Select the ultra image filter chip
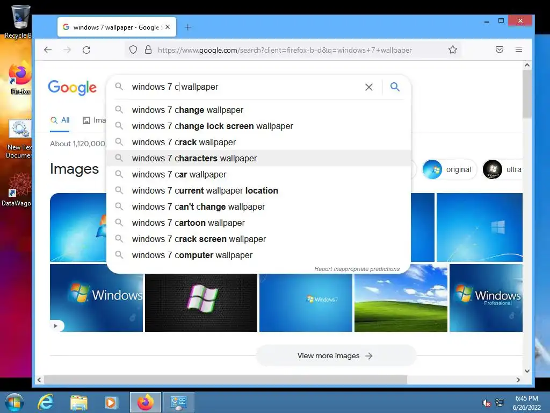The height and width of the screenshot is (413, 550). click(x=502, y=169)
